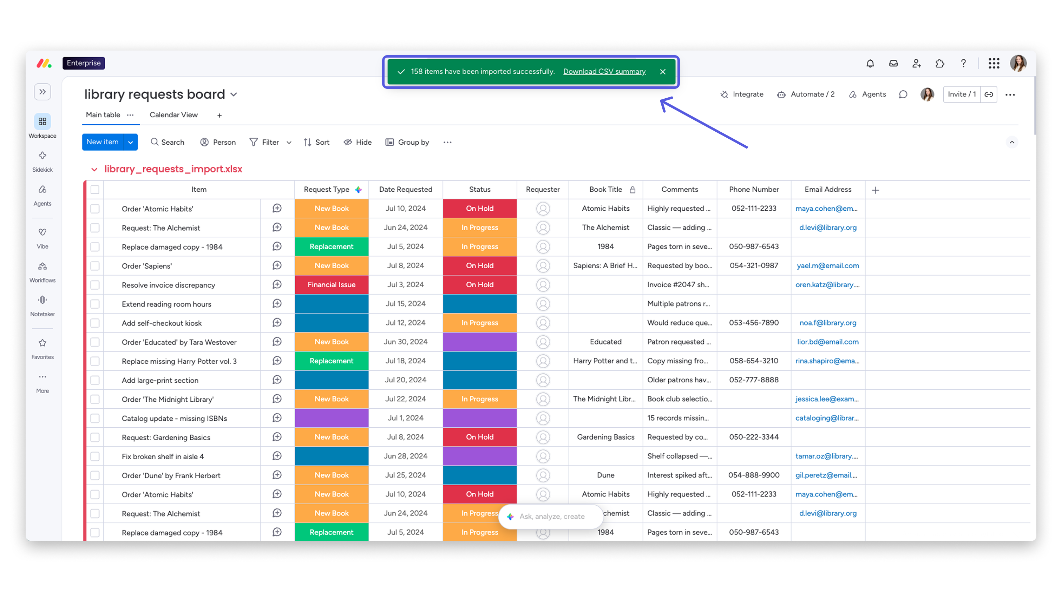Check the Add large-print section row
The image size is (1062, 592).
[x=95, y=380]
